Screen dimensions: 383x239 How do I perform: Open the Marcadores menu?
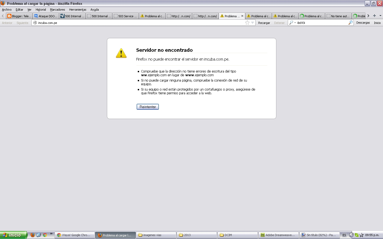pos(57,10)
